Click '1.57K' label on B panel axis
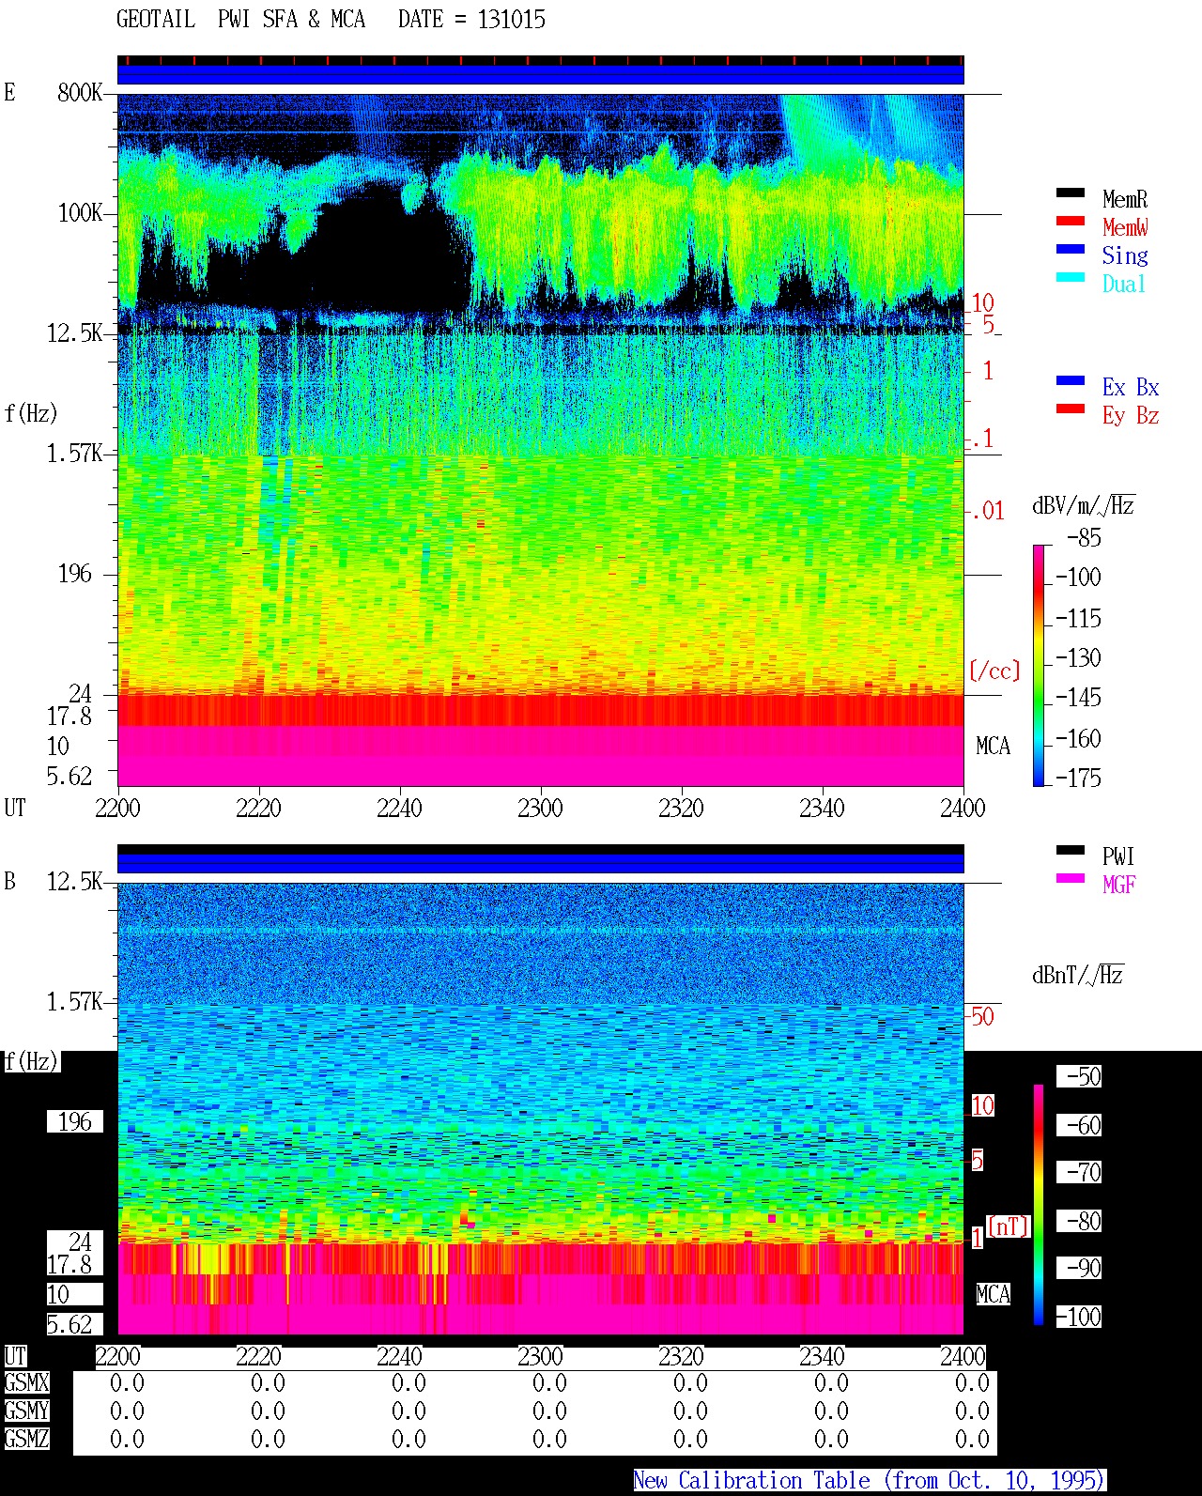The width and height of the screenshot is (1202, 1496). tap(75, 1001)
